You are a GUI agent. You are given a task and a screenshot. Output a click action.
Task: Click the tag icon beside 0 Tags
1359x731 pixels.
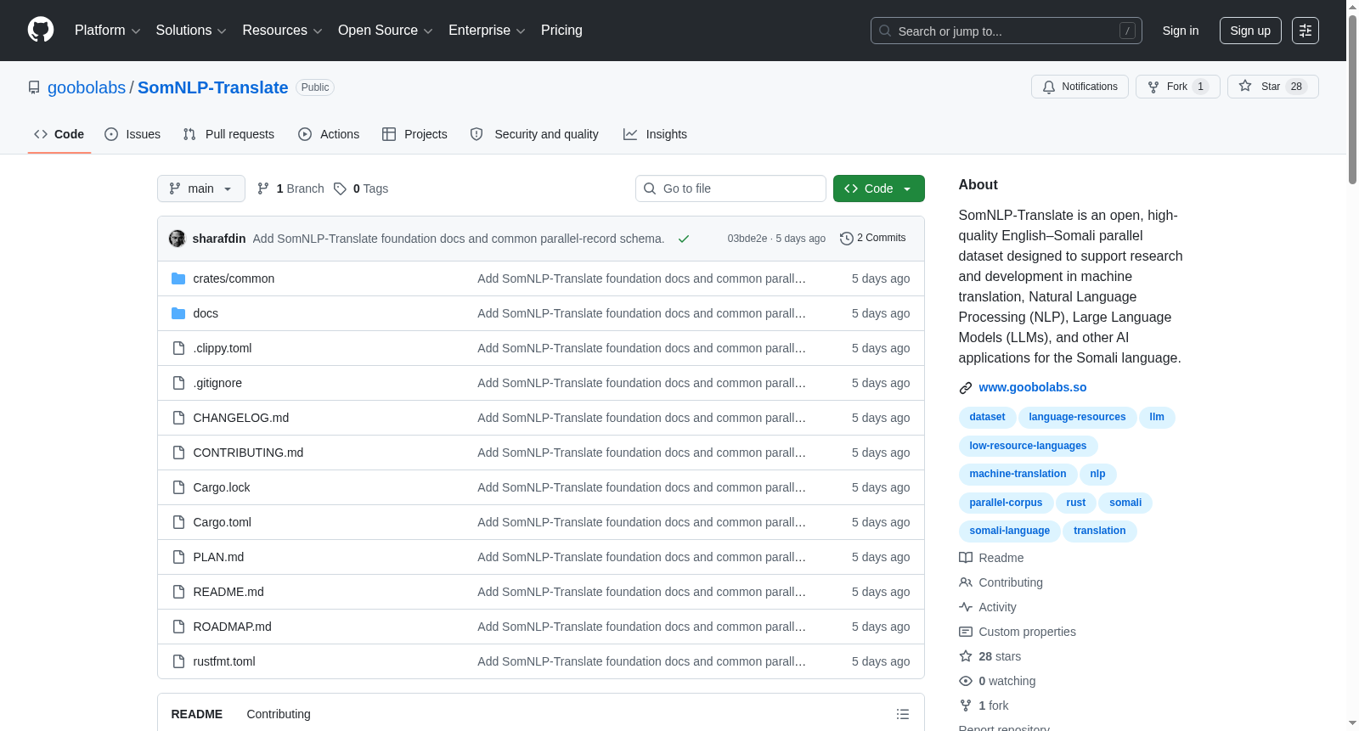(340, 188)
